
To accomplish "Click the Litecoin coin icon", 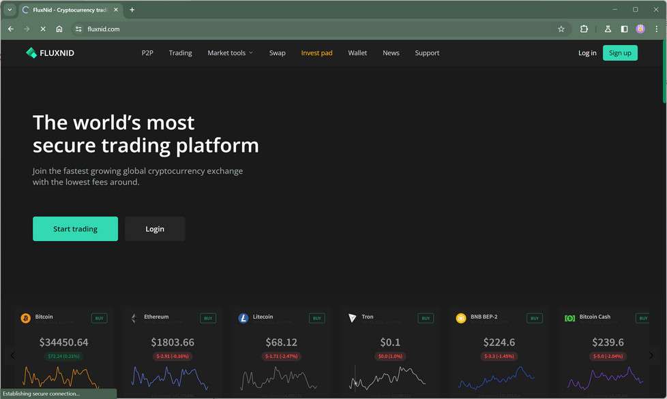I will pos(243,318).
